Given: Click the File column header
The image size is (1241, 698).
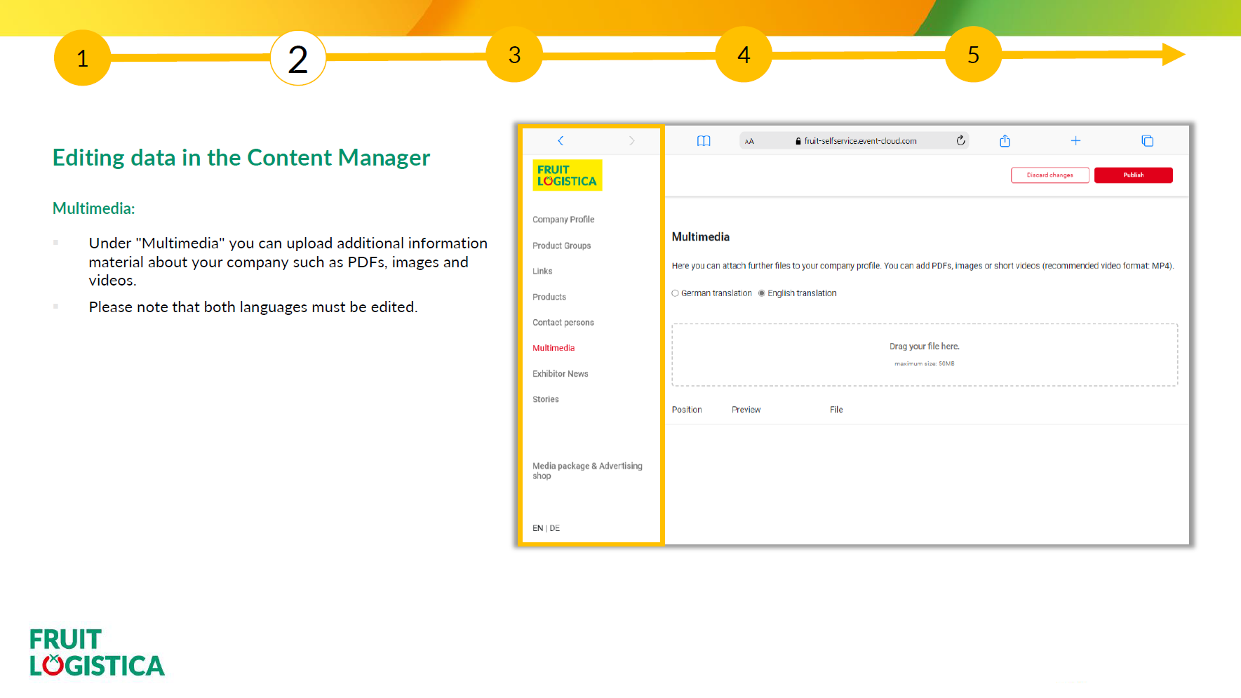Looking at the screenshot, I should (x=836, y=410).
